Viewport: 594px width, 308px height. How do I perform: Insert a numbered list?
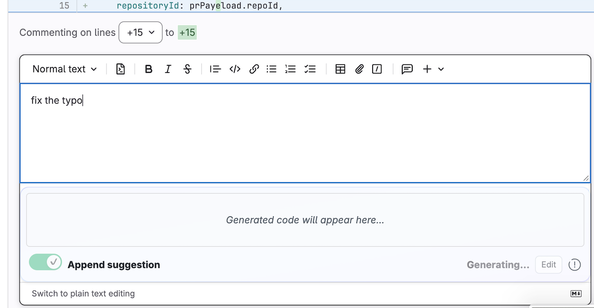tap(290, 69)
